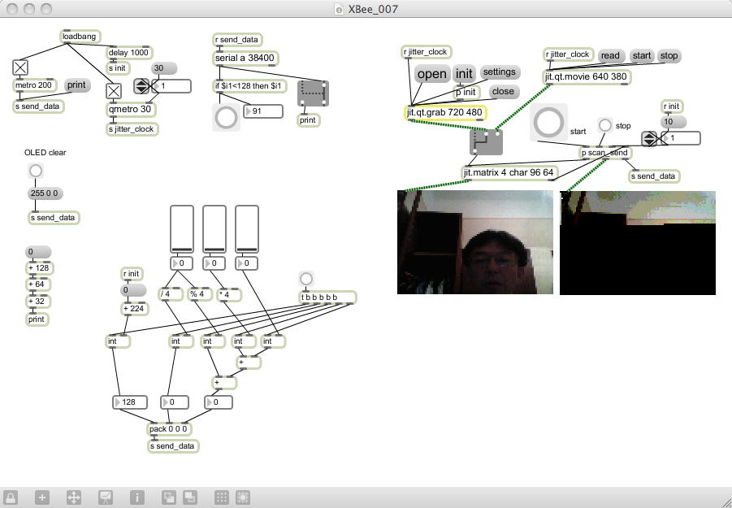Click the init message button
The width and height of the screenshot is (732, 508).
click(x=464, y=74)
